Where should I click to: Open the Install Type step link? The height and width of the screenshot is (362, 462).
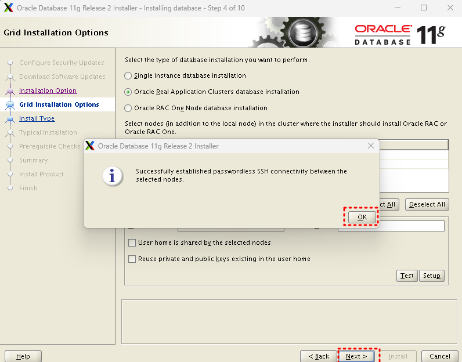pyautogui.click(x=37, y=118)
